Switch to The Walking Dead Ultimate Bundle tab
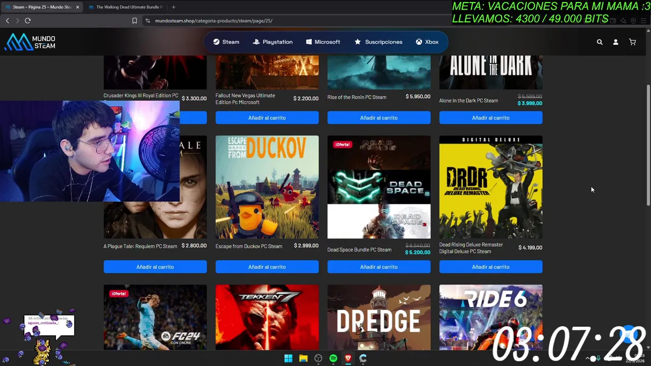The image size is (651, 366). (x=125, y=7)
